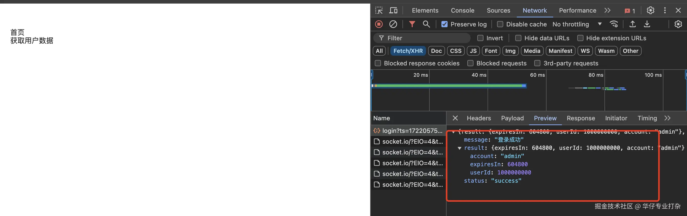Open the No throttling dropdown
Image resolution: width=687 pixels, height=216 pixels.
point(577,24)
